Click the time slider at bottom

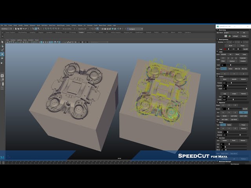[x=109, y=163]
